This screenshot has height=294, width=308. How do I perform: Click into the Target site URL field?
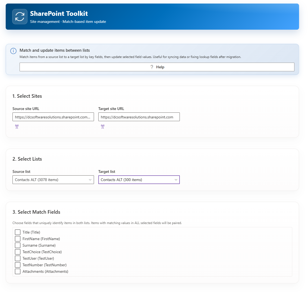pyautogui.click(x=139, y=117)
